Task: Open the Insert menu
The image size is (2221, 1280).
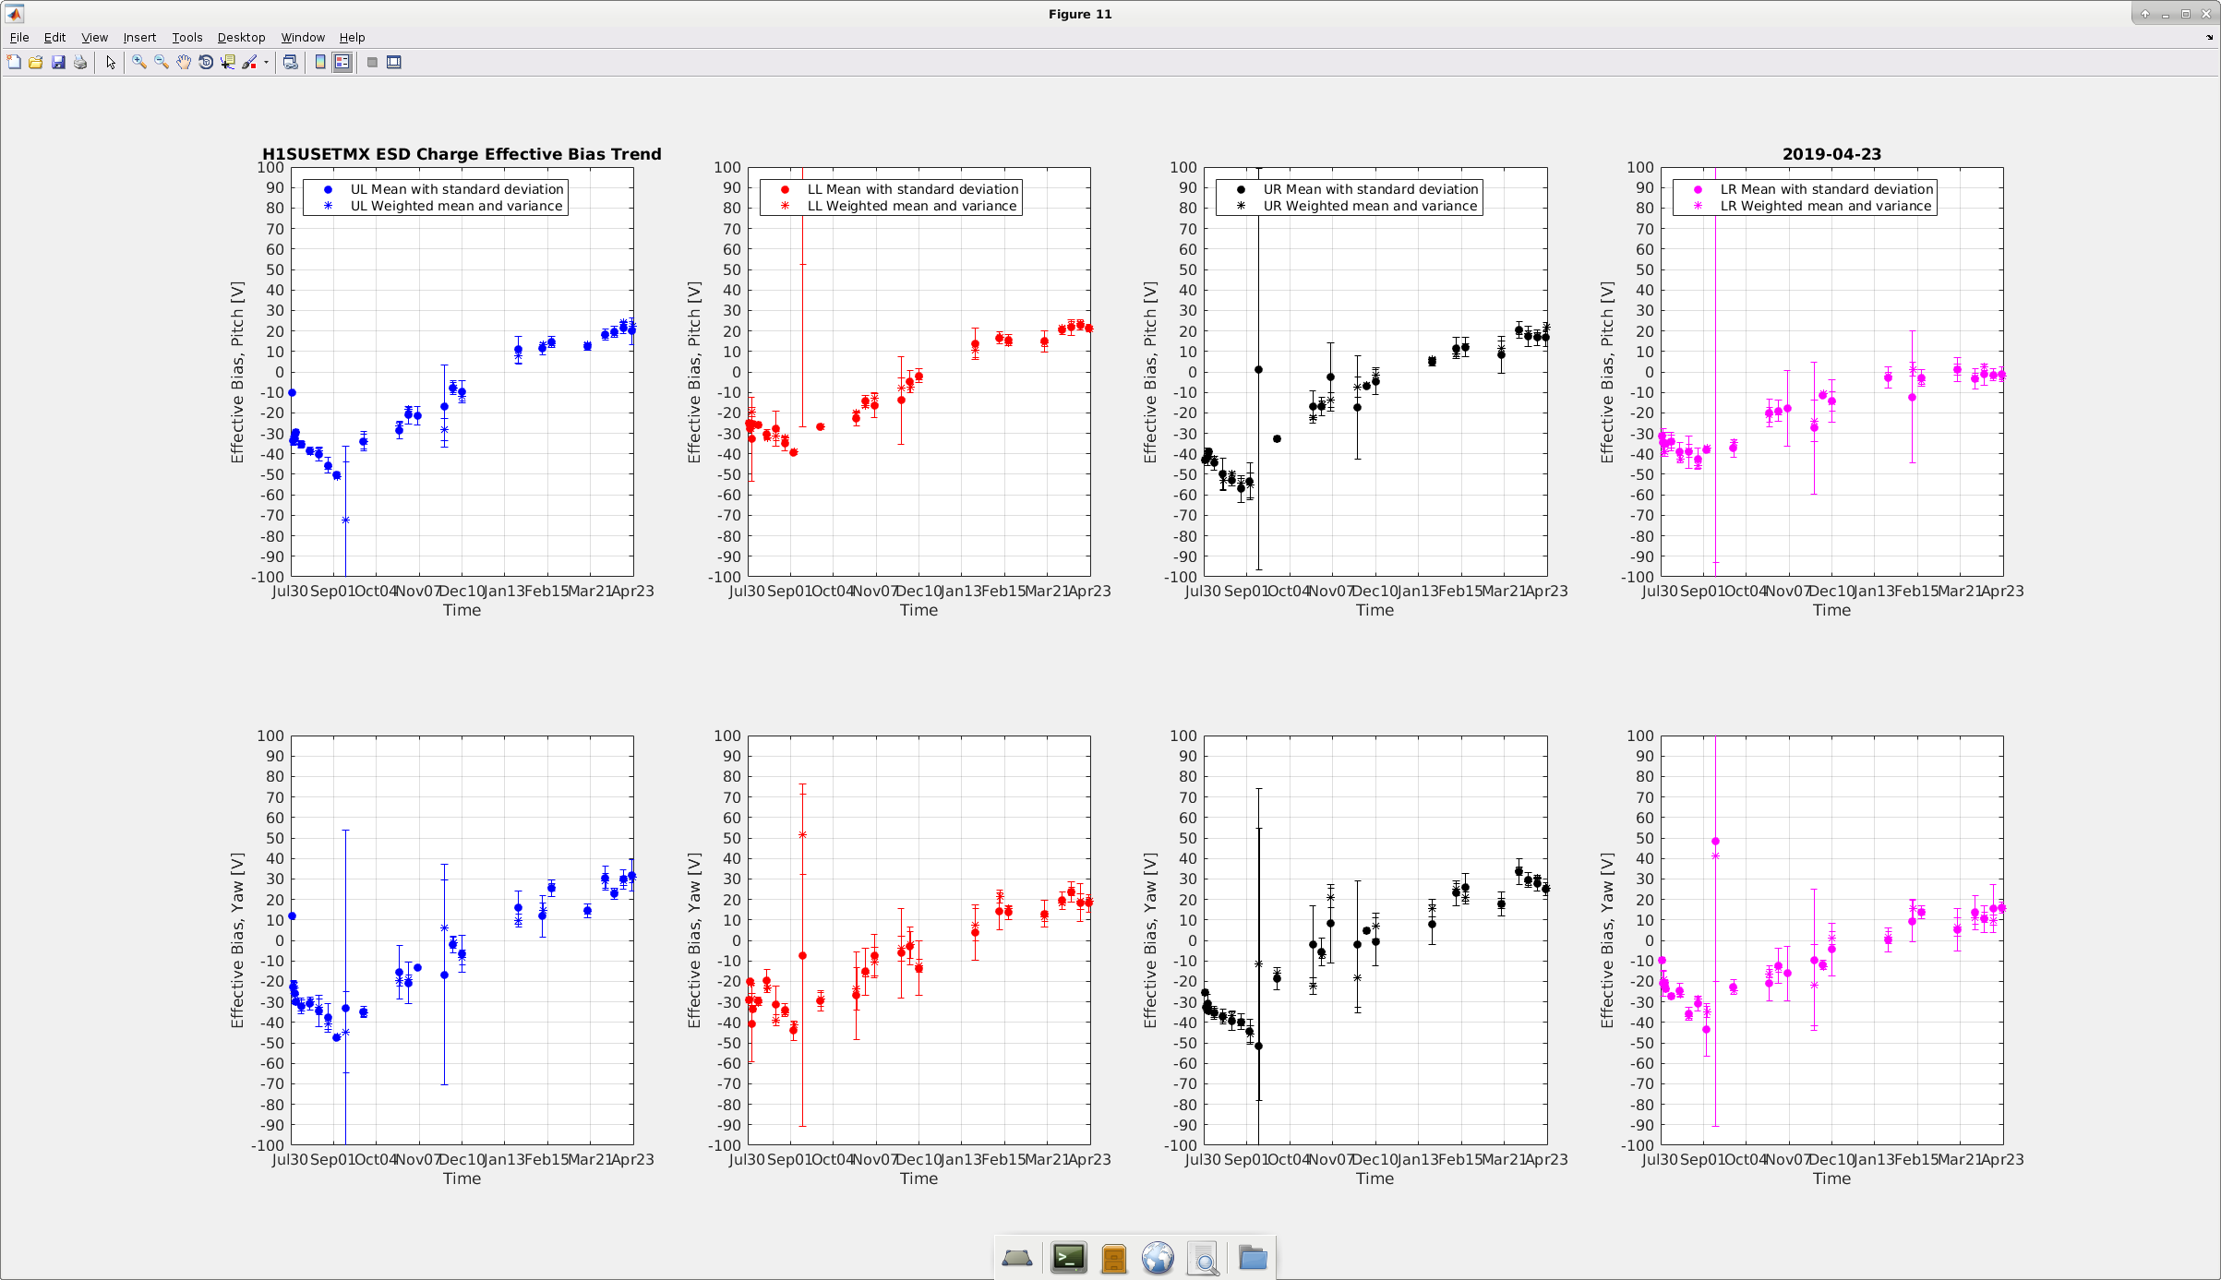Action: (139, 38)
